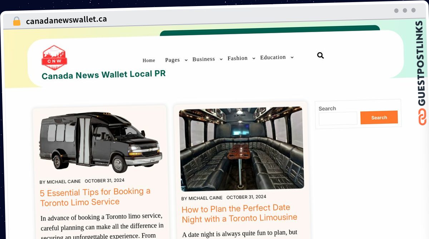This screenshot has height=239, width=429.
Task: Click October 31, 2024 date on limo tips post
Action: 104,180
